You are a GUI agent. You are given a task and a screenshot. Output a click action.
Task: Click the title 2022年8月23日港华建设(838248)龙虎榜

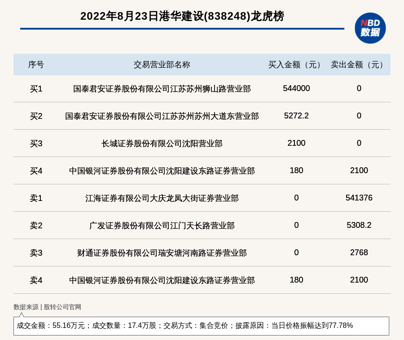click(x=182, y=16)
